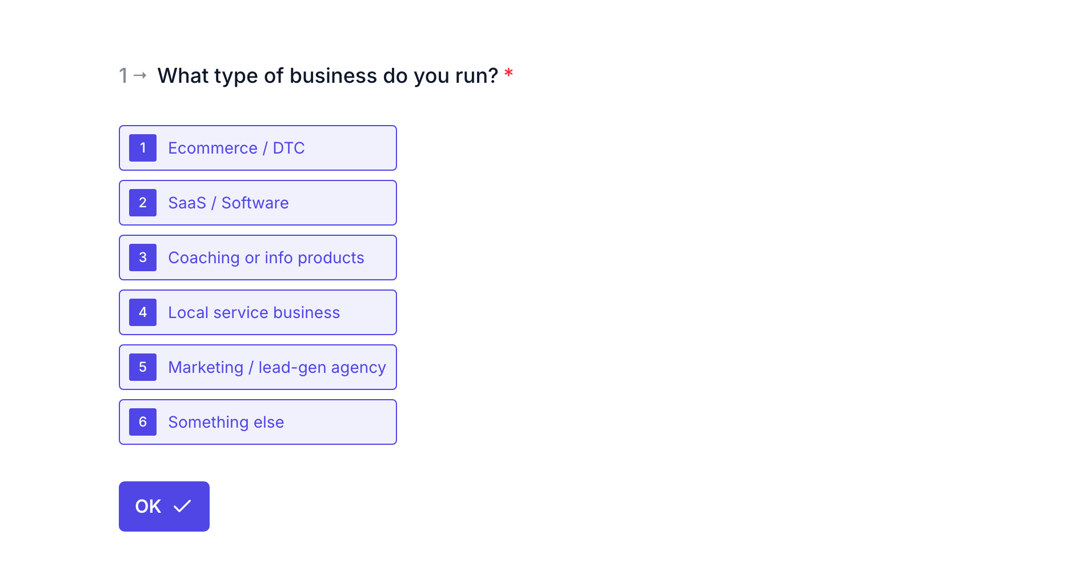Screen dimensions: 1074x571
Task: Click the question title text
Action: click(328, 75)
